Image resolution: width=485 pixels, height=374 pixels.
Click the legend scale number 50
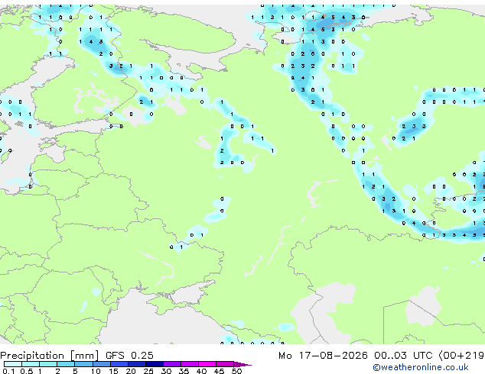236,371
